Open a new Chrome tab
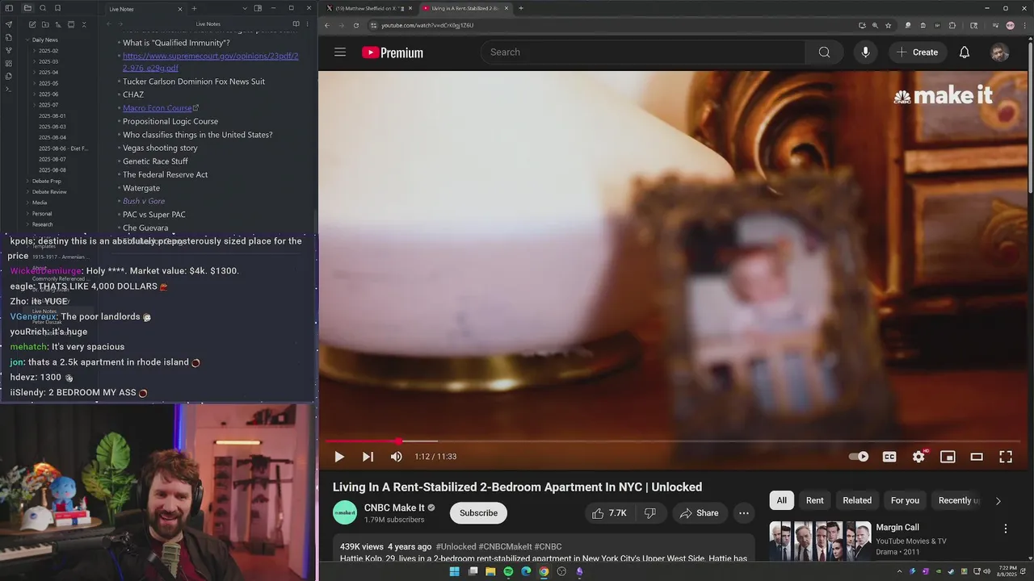The image size is (1034, 581). [x=520, y=8]
